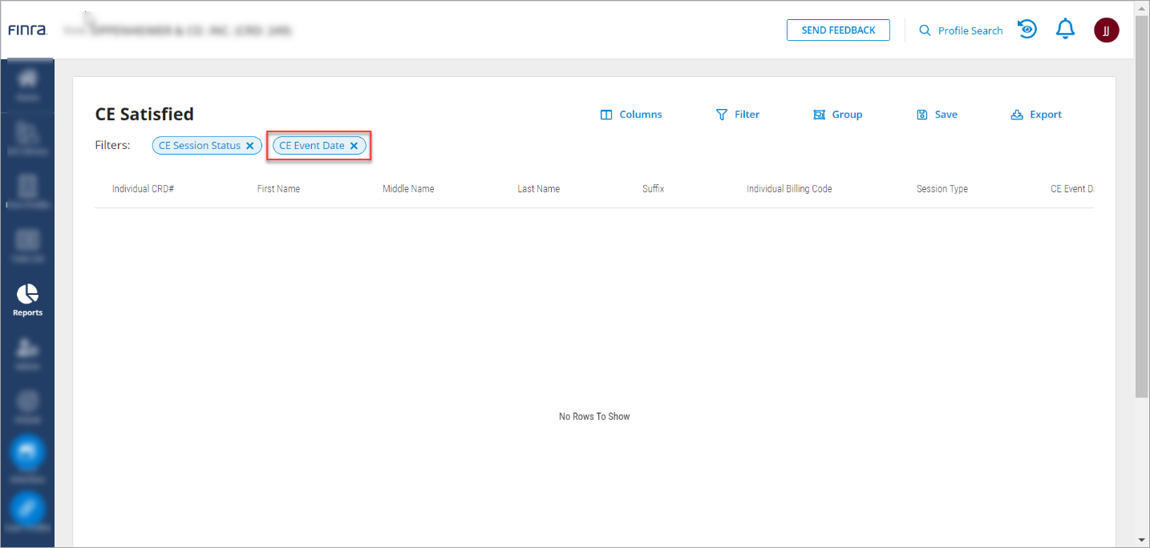Open Profile Search
Viewport: 1150px width, 548px height.
tap(961, 30)
